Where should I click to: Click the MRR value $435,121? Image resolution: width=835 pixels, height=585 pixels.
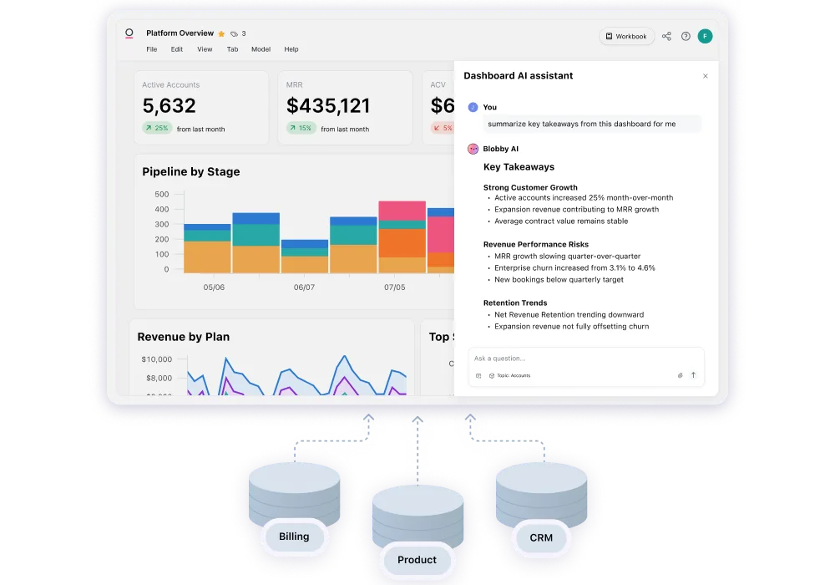coord(328,105)
